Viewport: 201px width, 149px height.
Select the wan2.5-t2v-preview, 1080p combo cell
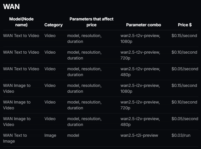click(x=140, y=38)
